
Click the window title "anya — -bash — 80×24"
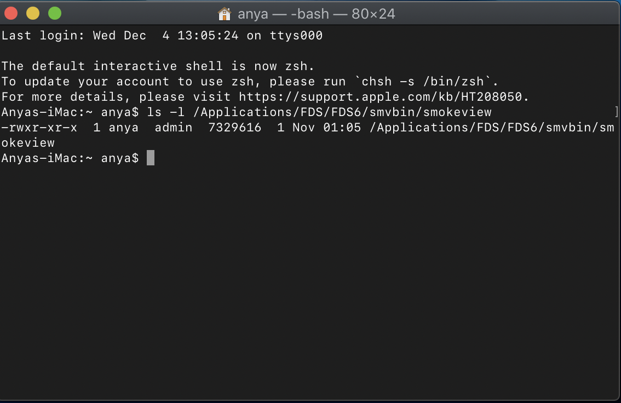(315, 14)
